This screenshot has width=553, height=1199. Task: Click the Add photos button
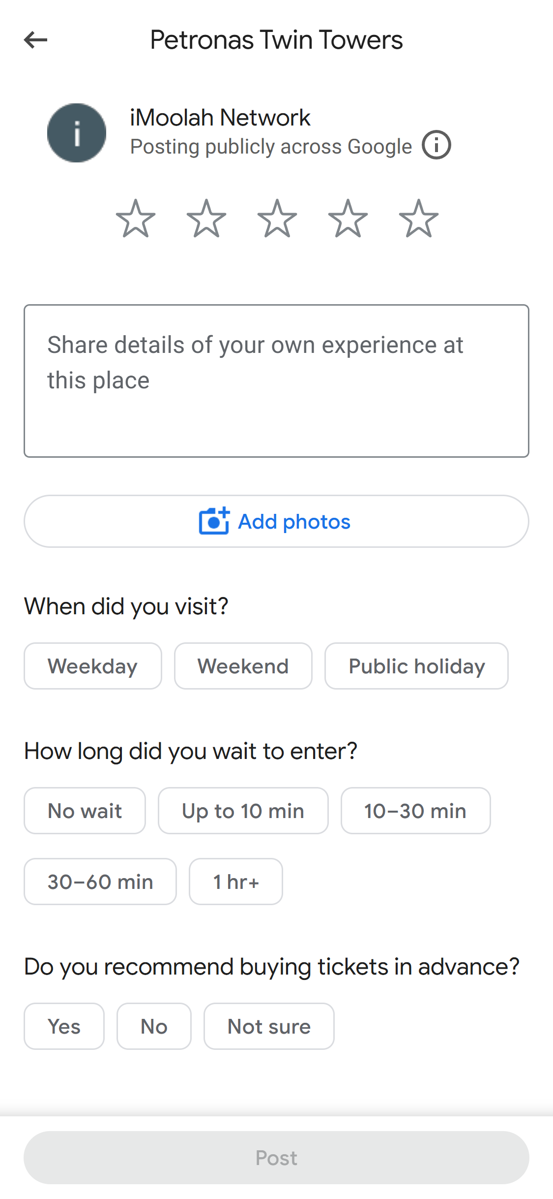[276, 521]
